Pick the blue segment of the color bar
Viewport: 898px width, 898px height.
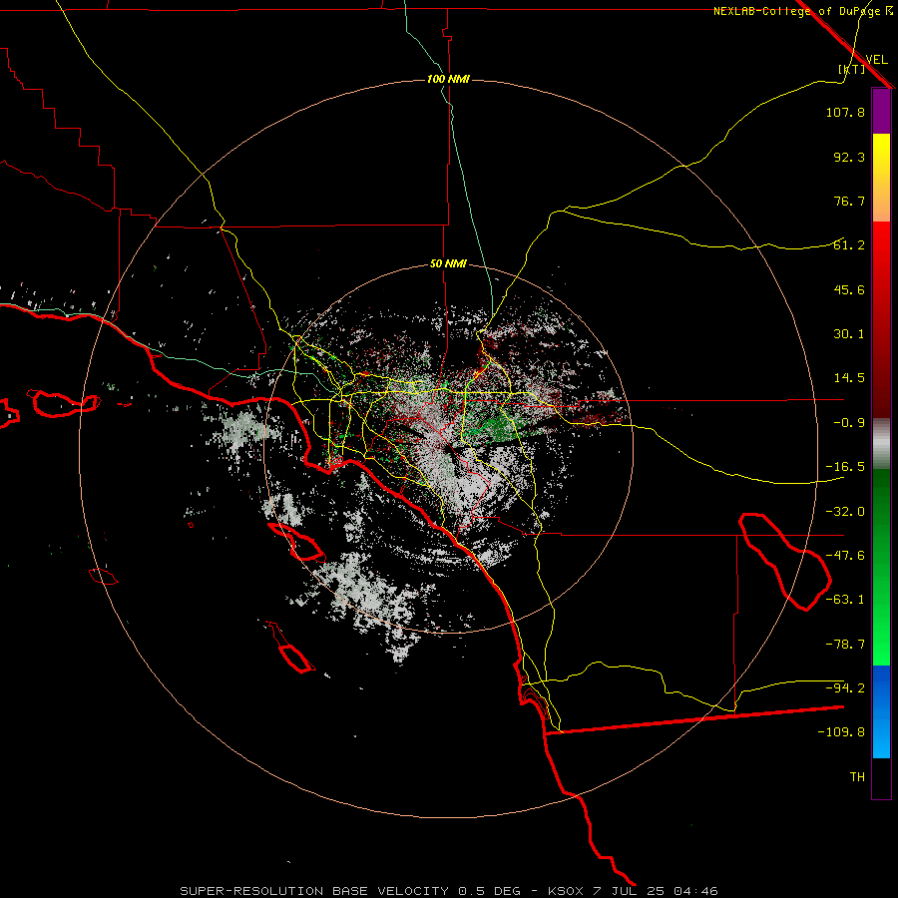(881, 711)
